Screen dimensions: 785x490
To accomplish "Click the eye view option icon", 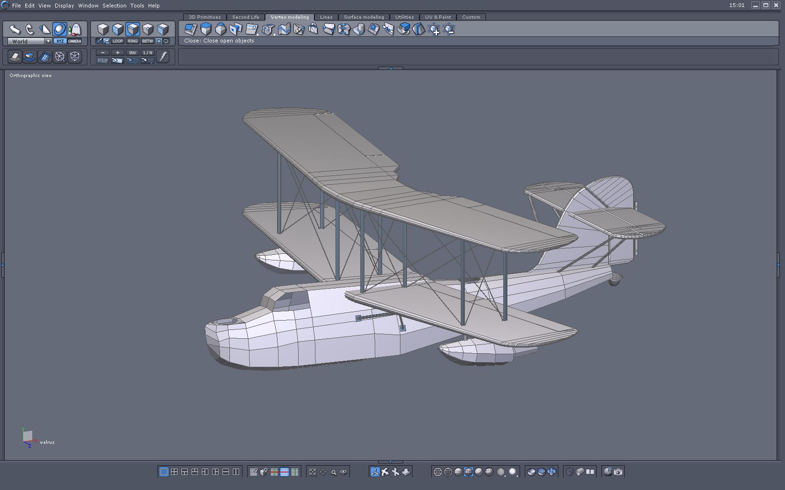I will (x=343, y=472).
